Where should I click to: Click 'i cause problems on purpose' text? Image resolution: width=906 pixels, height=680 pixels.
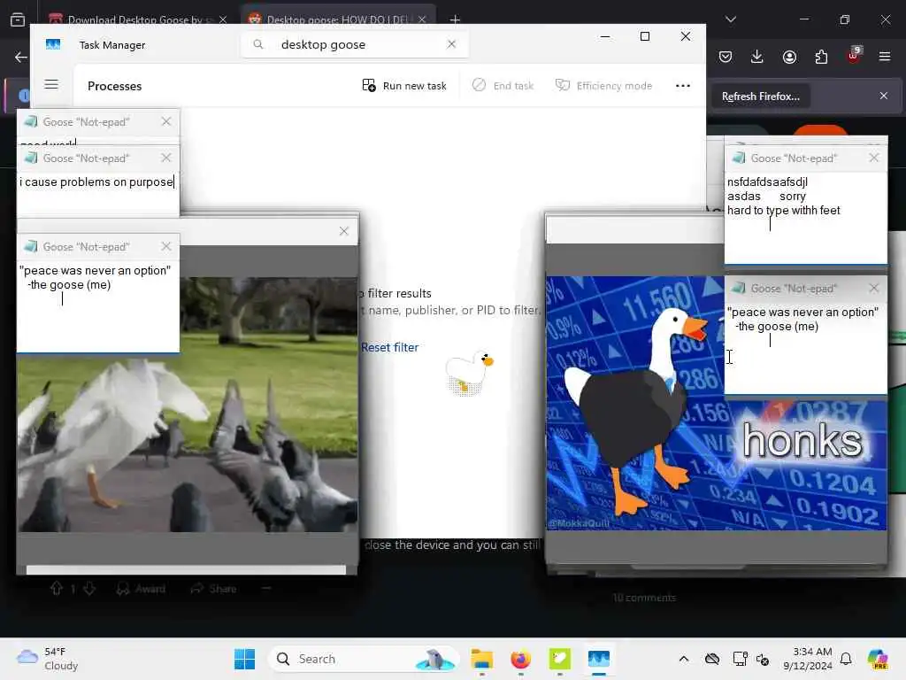pyautogui.click(x=96, y=182)
